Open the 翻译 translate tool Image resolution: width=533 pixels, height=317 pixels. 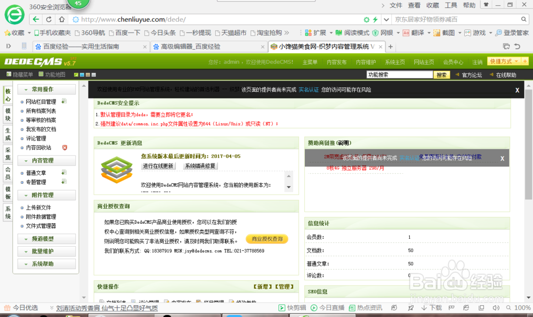click(414, 32)
